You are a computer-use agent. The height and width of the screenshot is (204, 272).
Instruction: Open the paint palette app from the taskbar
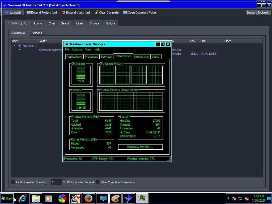pos(115,198)
